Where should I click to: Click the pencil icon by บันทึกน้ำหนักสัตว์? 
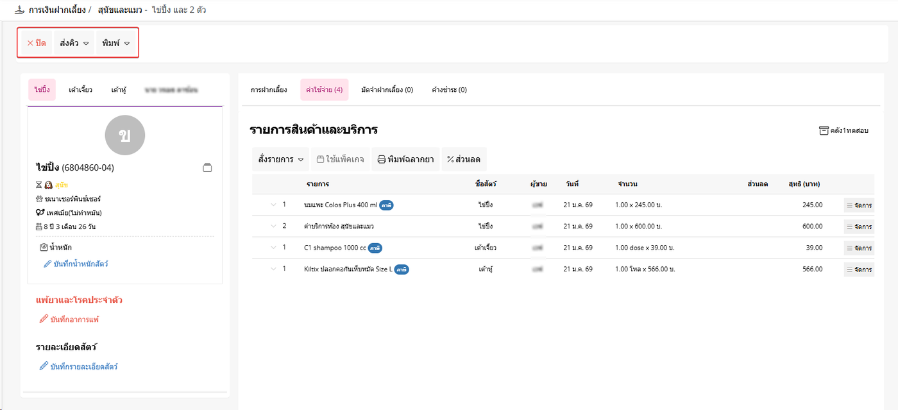click(x=47, y=264)
